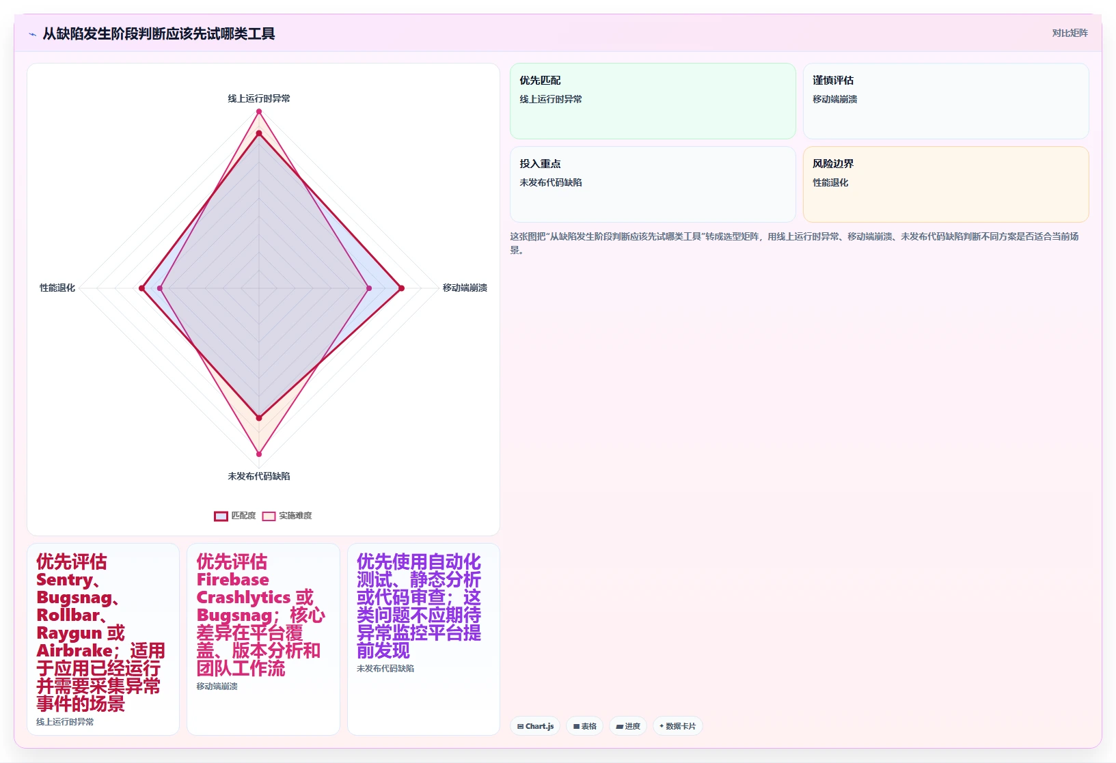Open the 谨慎评估 card
Screen dimensions: 1116x763
[x=946, y=101]
